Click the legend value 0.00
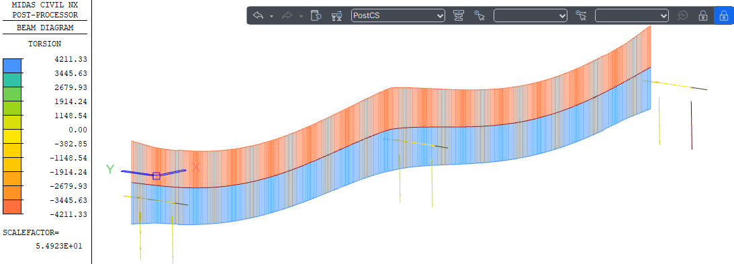The width and height of the screenshot is (734, 264). tap(78, 130)
